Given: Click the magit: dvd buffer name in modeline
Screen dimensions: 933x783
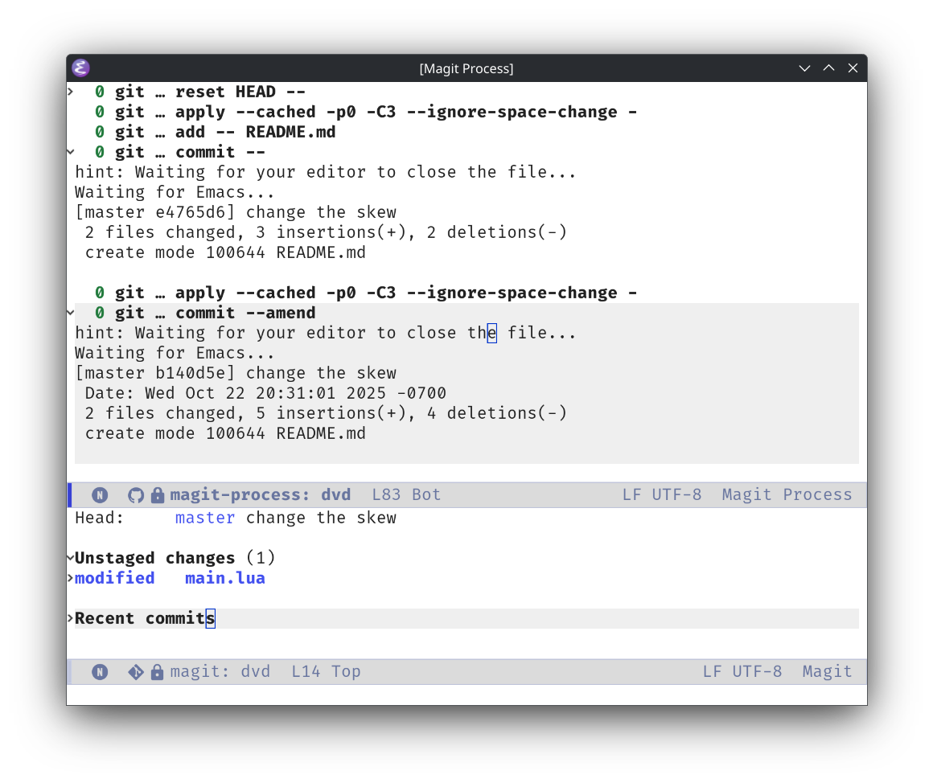Looking at the screenshot, I should pyautogui.click(x=220, y=672).
